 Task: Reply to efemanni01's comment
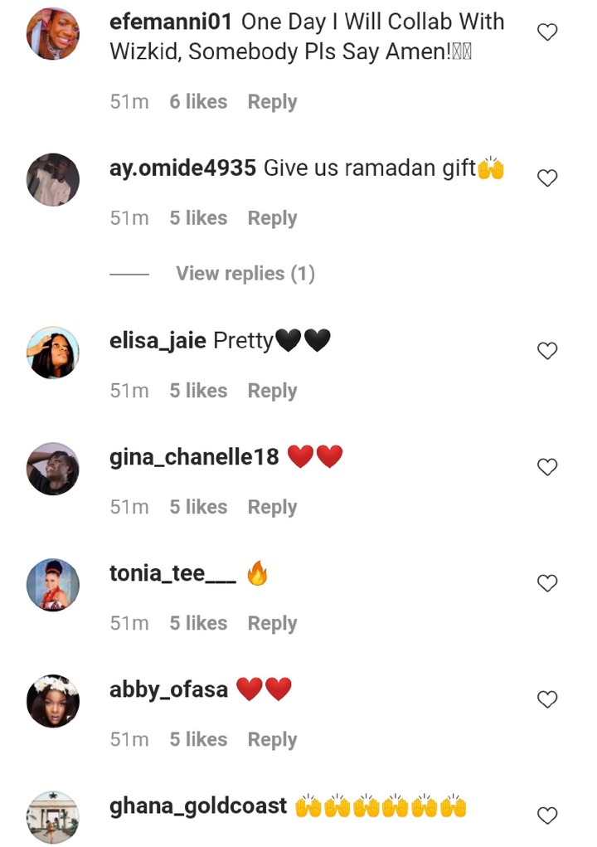click(272, 101)
